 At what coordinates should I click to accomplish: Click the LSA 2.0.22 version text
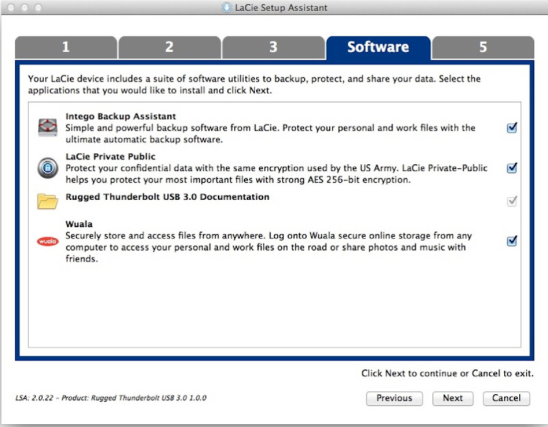coord(111,398)
